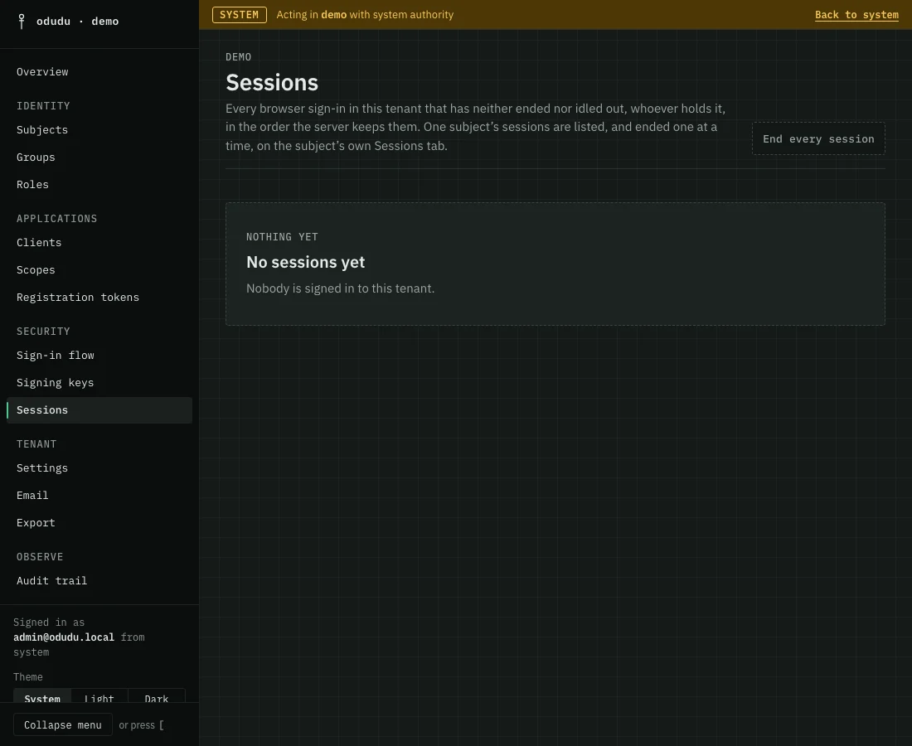The height and width of the screenshot is (746, 912).
Task: Click the SECURITY section label
Action: pos(43,332)
